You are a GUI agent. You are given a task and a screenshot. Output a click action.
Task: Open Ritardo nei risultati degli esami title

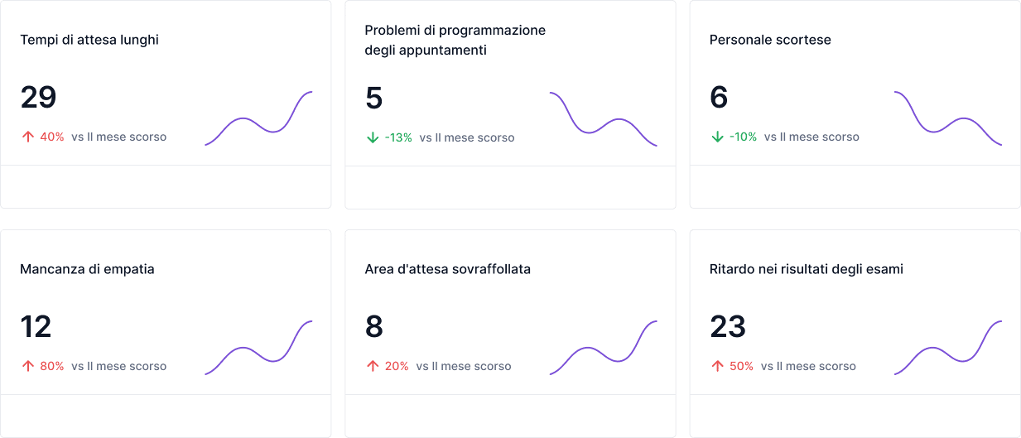pyautogui.click(x=806, y=269)
